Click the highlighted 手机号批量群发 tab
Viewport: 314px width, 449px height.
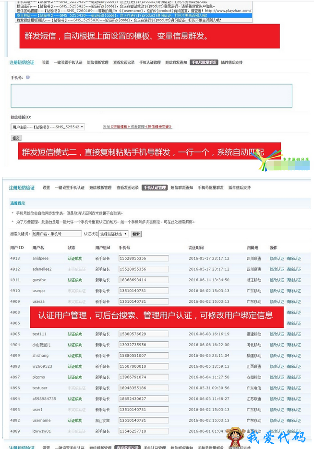pos(204,62)
